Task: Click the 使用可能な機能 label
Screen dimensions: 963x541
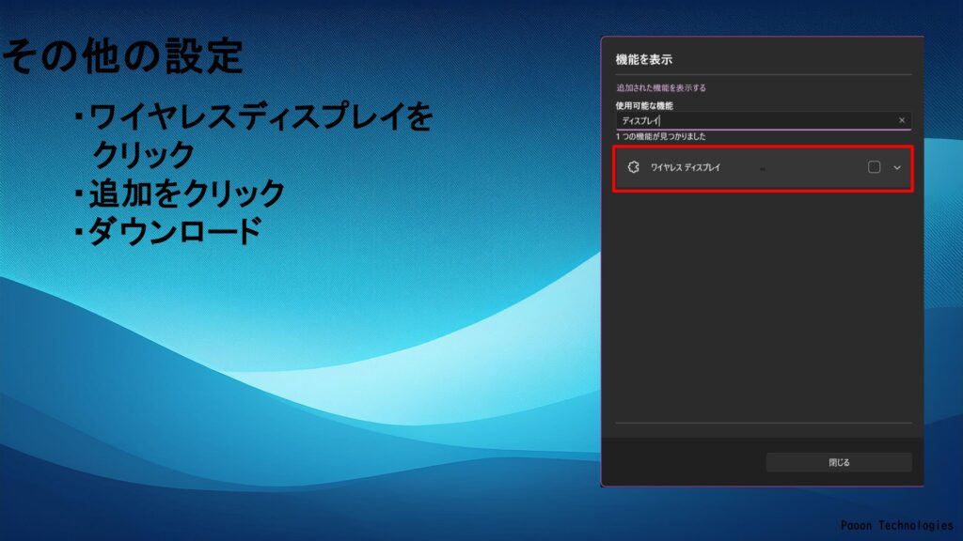Action: [x=642, y=105]
